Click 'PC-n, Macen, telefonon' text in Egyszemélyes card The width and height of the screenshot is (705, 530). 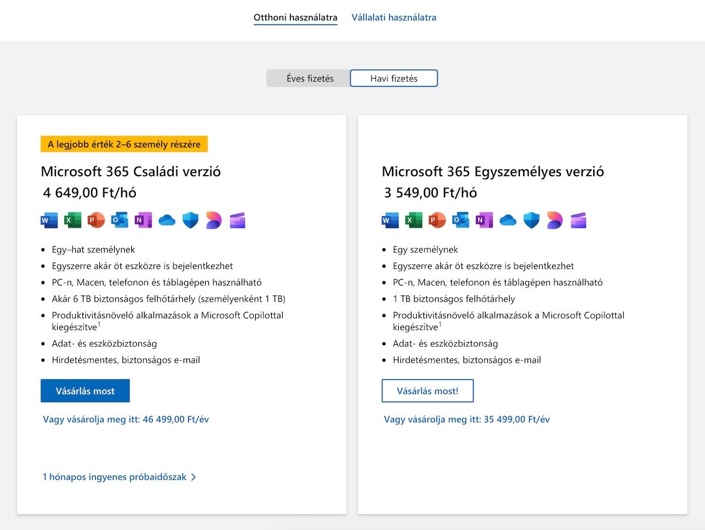(x=497, y=283)
